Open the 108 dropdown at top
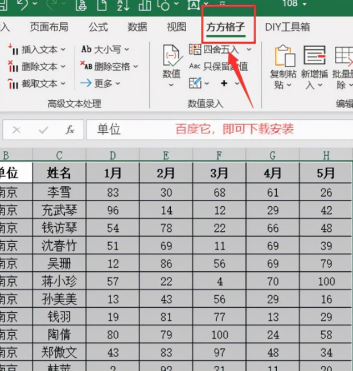The height and width of the screenshot is (371, 353). 305,4
